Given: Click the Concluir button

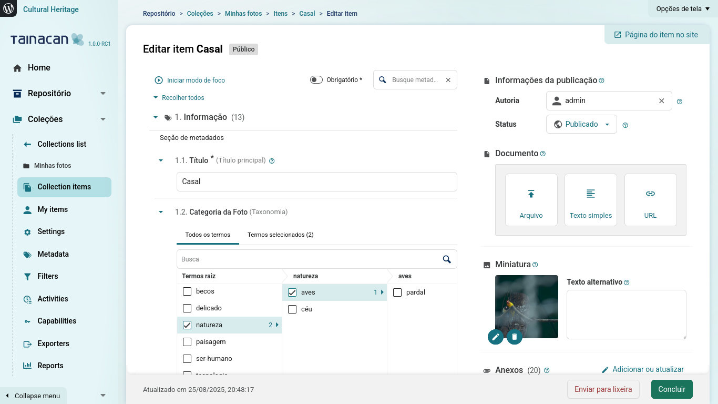Looking at the screenshot, I should pos(671,389).
